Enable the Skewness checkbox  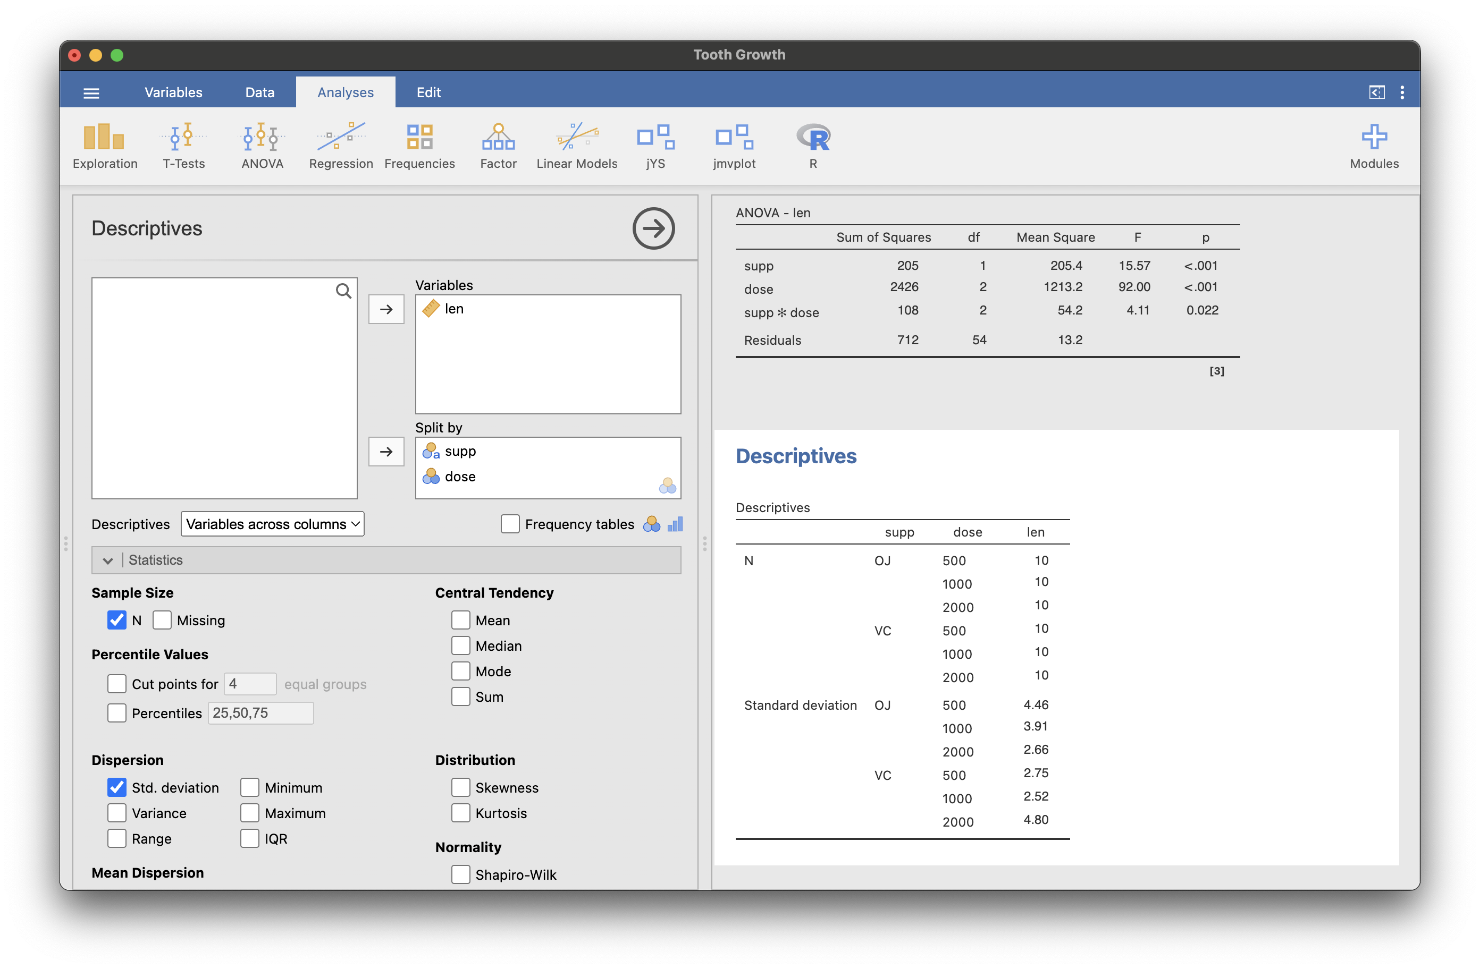(460, 787)
